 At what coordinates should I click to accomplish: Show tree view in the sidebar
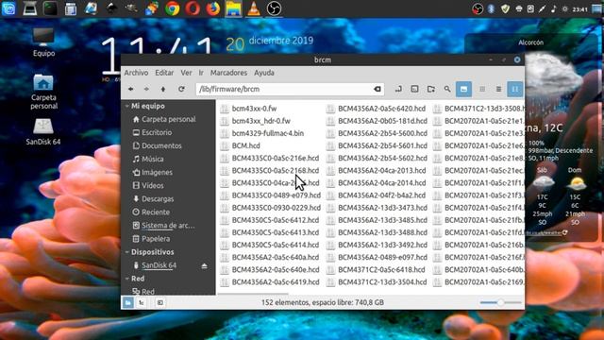tap(142, 302)
